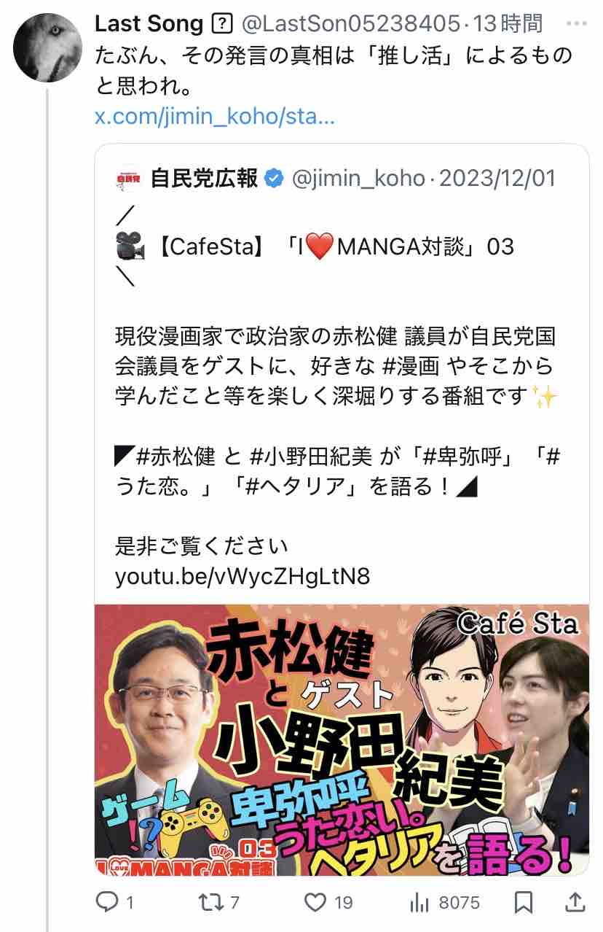Click the @jimin_koho handle in quote
Screen dimensions: 603x932
(x=358, y=179)
